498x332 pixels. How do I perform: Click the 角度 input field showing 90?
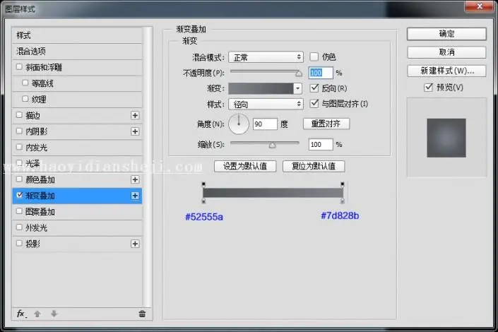[265, 124]
